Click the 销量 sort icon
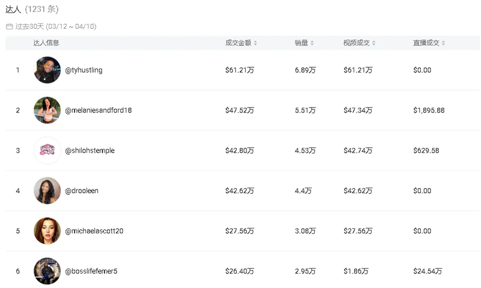This screenshot has height=288, width=481. (x=312, y=43)
